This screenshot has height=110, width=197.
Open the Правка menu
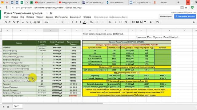15,17
